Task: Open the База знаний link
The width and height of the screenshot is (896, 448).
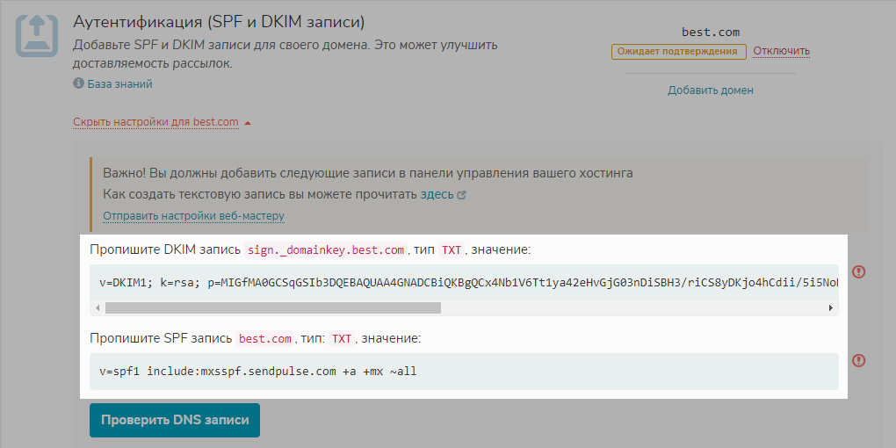Action: click(x=120, y=84)
